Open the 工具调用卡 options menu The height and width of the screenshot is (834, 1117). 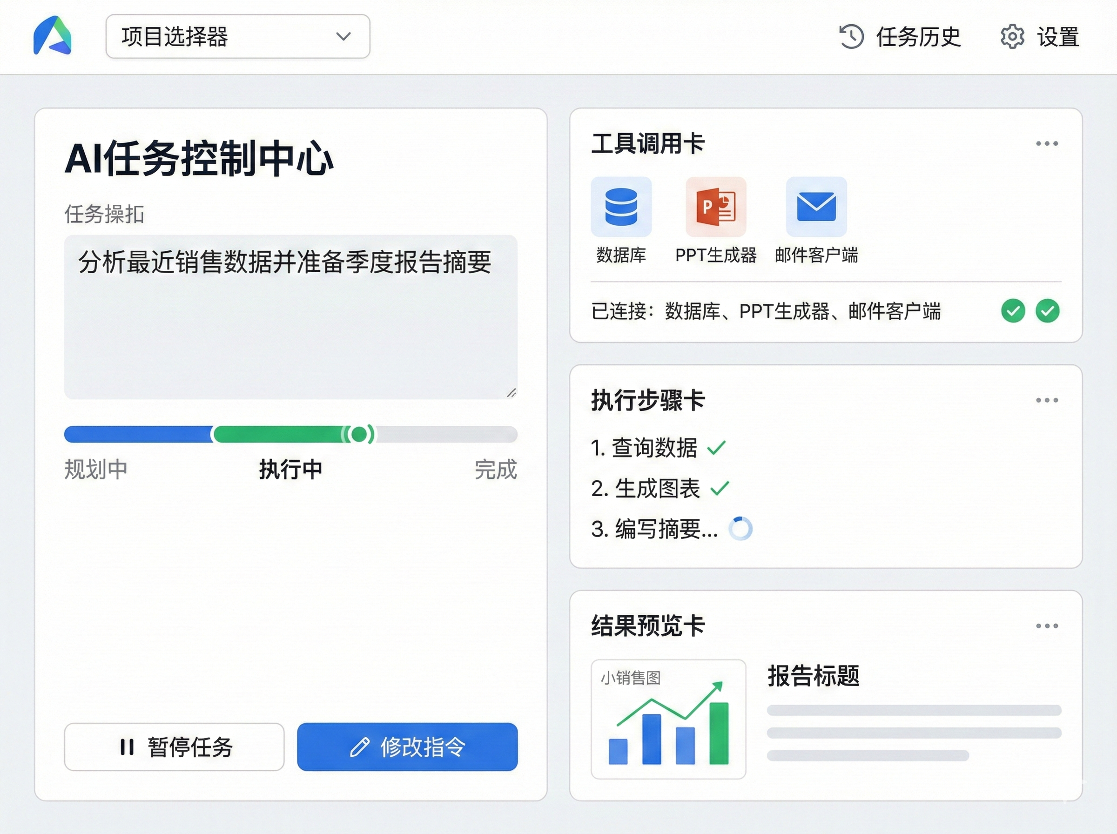1047,144
